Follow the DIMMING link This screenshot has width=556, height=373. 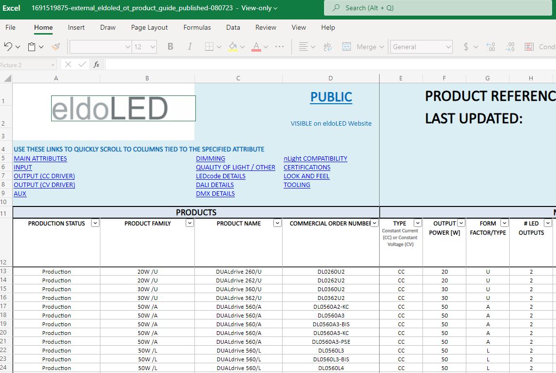pos(211,158)
